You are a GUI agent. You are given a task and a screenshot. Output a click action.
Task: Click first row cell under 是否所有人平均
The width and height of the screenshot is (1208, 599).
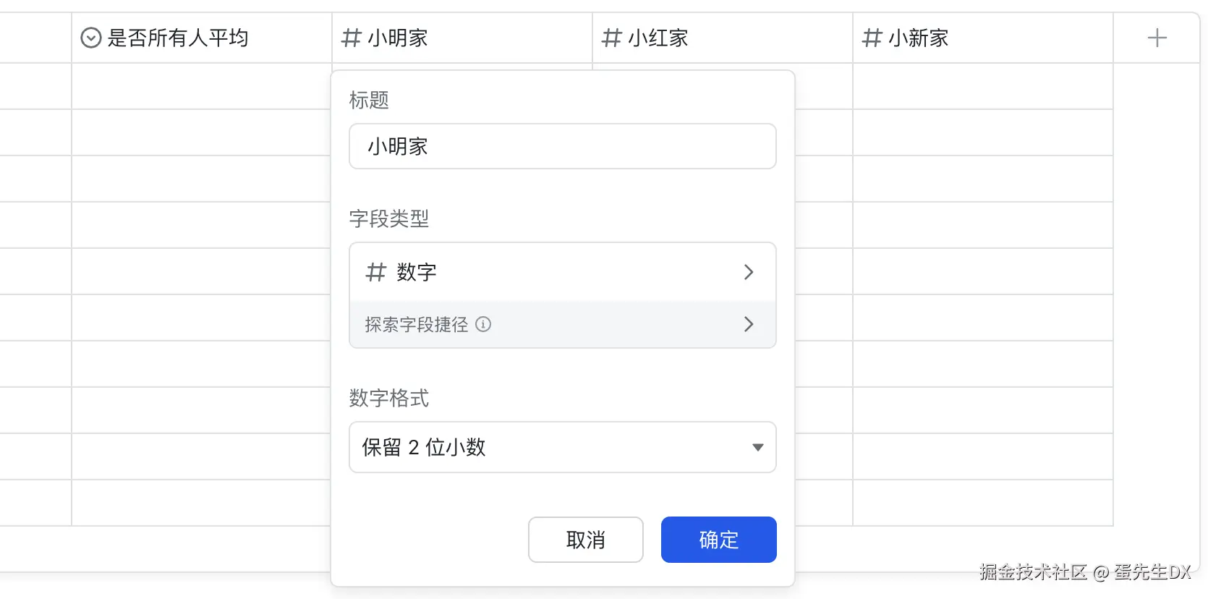tap(201, 87)
